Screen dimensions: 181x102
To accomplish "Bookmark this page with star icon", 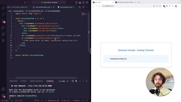I will pyautogui.click(x=160, y=6).
